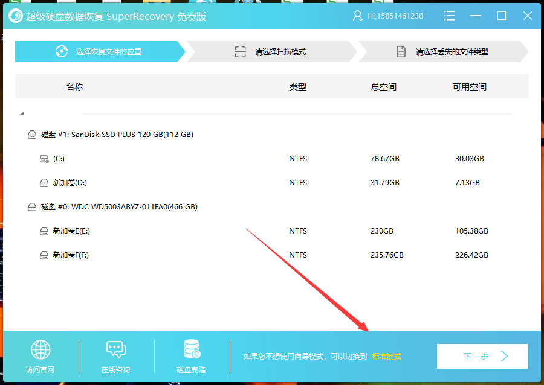Click the 在线咨询 label text

point(115,370)
